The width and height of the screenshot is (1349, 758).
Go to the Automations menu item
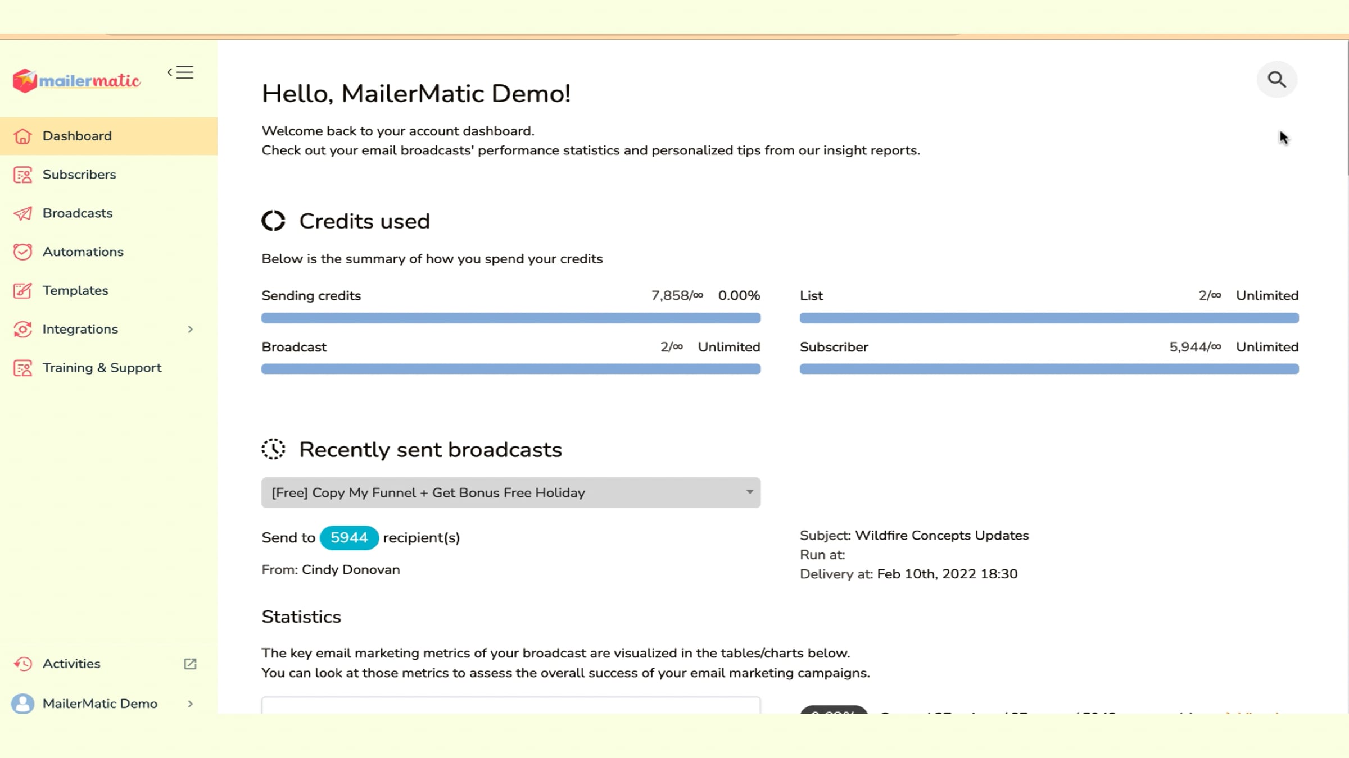click(x=83, y=252)
